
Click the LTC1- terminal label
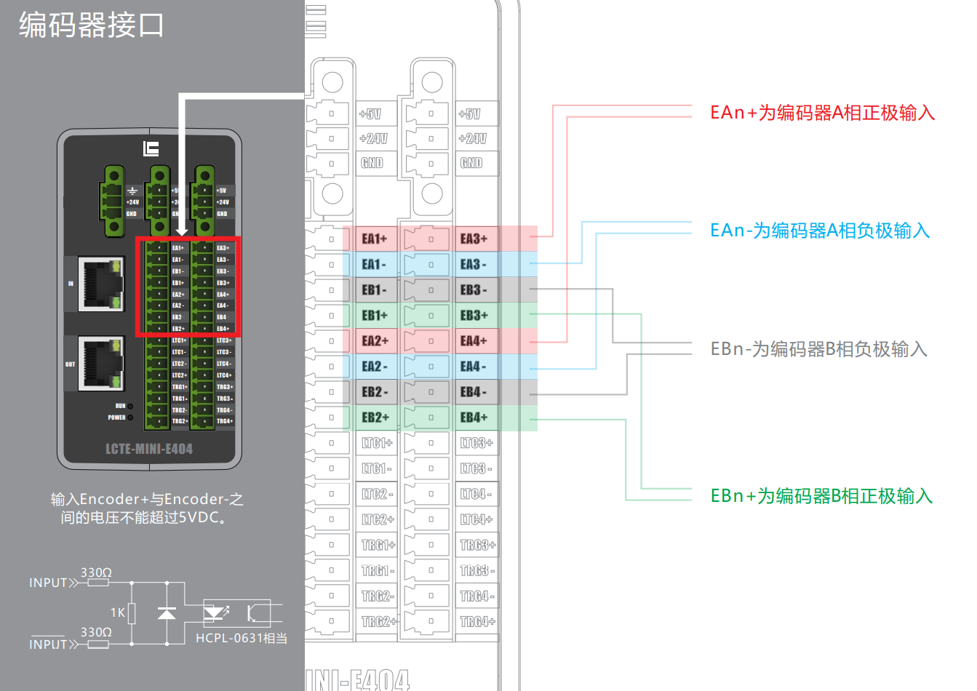[x=378, y=468]
